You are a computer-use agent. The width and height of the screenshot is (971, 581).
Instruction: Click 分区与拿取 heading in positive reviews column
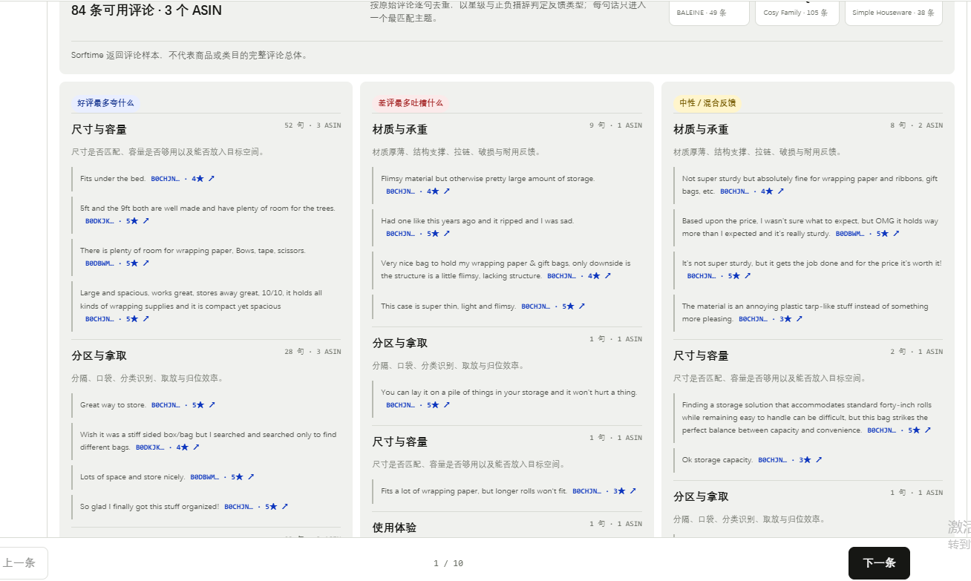[x=99, y=356]
